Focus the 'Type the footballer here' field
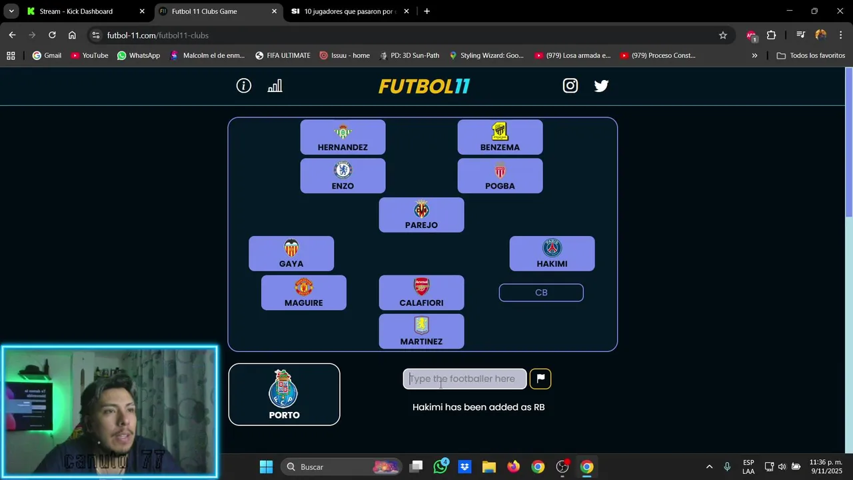This screenshot has width=853, height=480. pyautogui.click(x=464, y=379)
